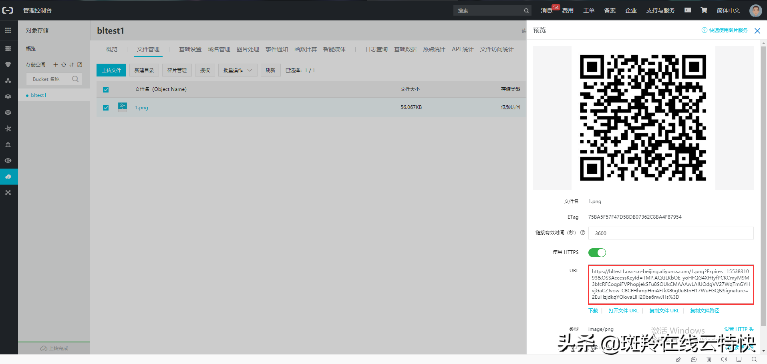Click the 新建目录 button

click(x=144, y=70)
